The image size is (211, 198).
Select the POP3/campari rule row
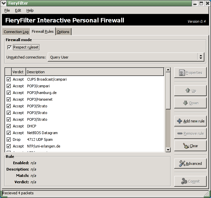tap(84, 86)
